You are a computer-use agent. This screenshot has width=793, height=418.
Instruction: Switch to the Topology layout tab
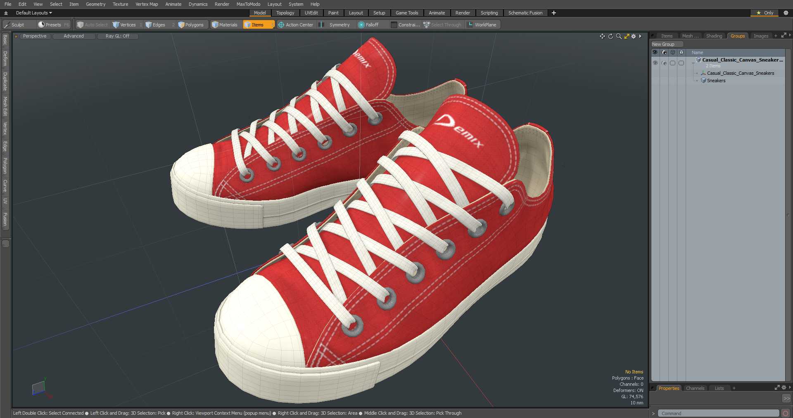coord(285,13)
